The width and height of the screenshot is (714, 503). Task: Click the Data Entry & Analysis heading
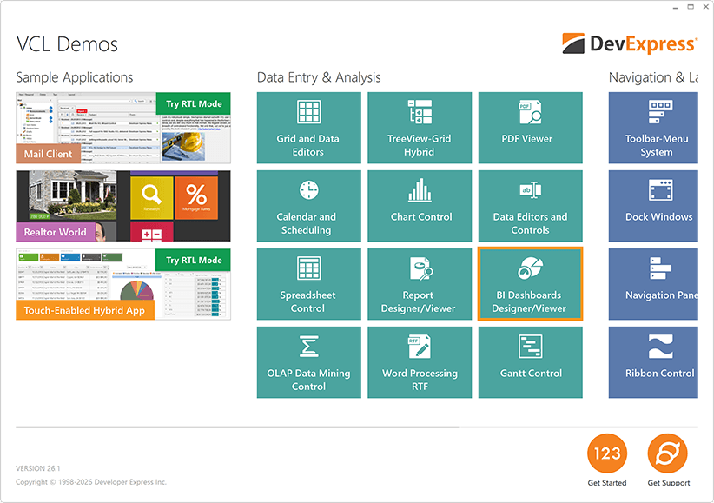click(x=319, y=77)
